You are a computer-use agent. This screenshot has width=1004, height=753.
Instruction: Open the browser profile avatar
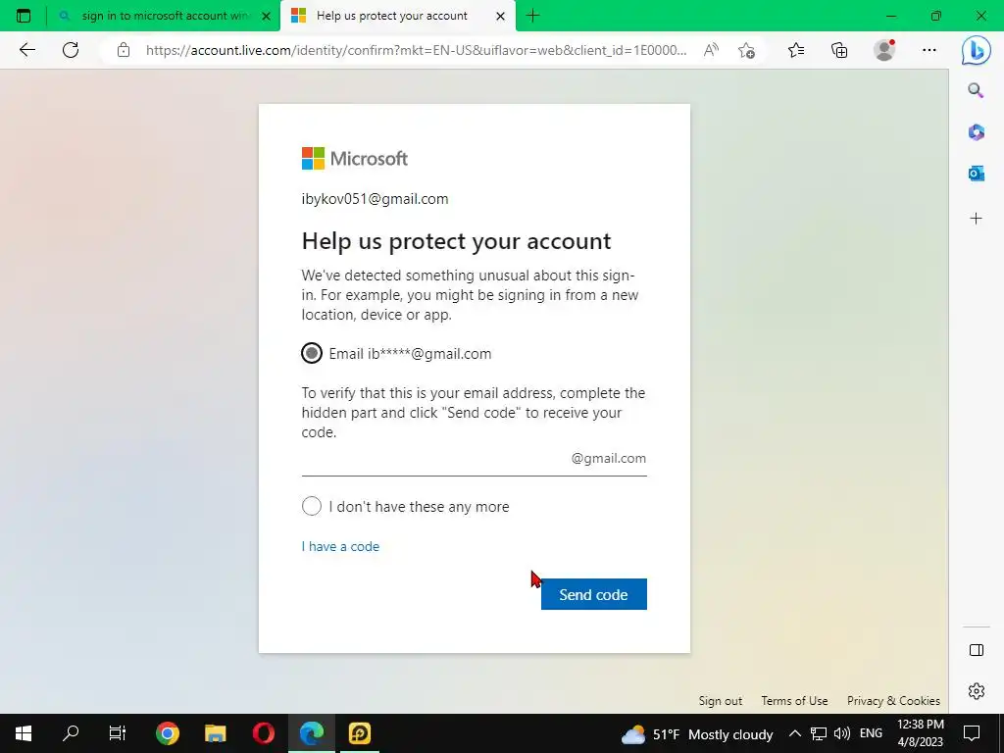click(884, 50)
